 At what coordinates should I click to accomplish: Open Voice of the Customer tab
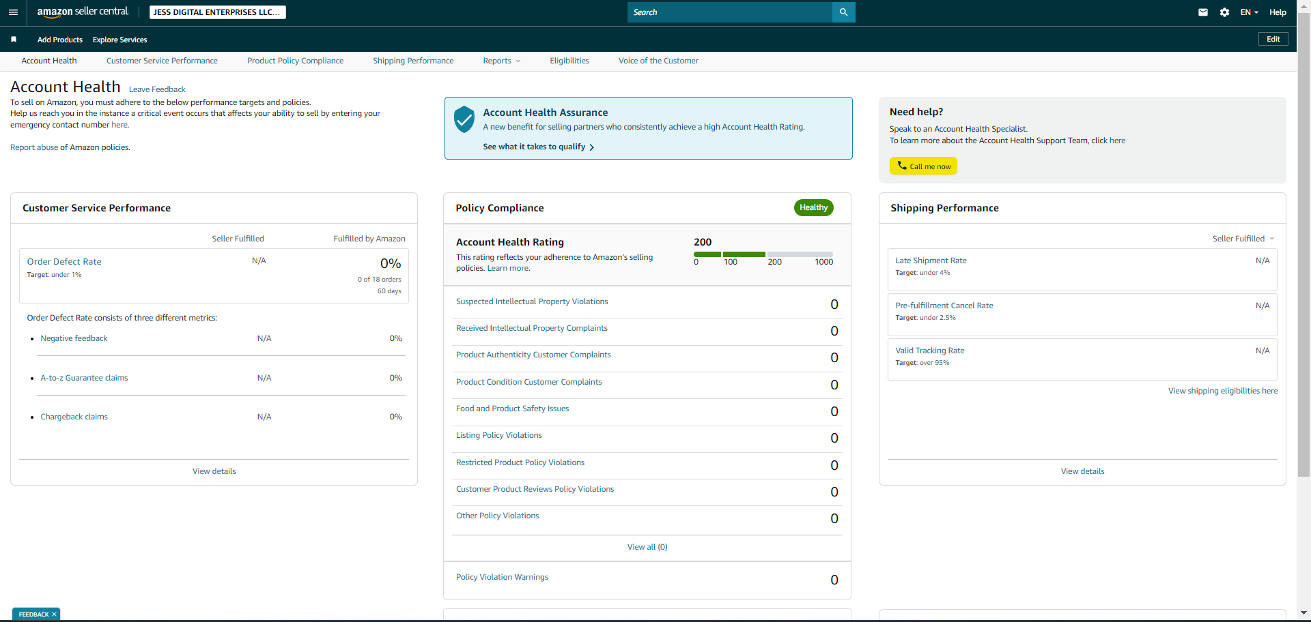[x=658, y=61]
